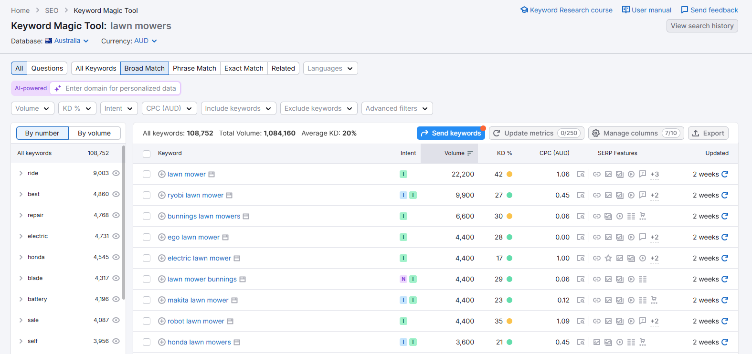Check the lawn mower keyword row
This screenshot has height=354, width=752.
point(147,174)
